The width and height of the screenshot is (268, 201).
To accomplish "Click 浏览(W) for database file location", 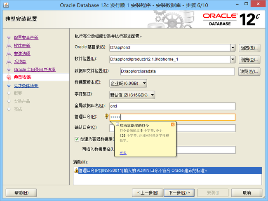I will coord(249,71).
